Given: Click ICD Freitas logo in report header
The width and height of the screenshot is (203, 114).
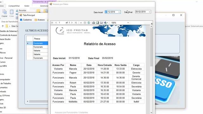Looking at the screenshot, I should (73, 31).
